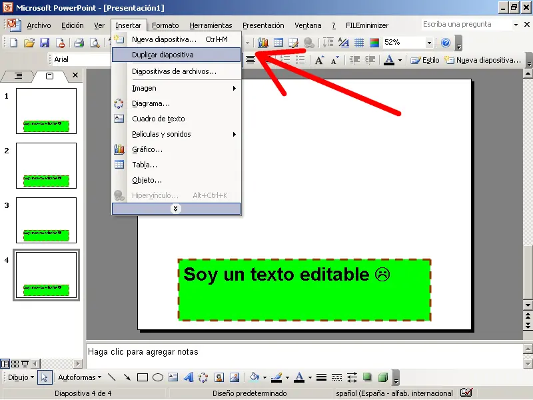Insert a WordArt from the Drawing toolbar
This screenshot has width=533, height=400.
189,377
